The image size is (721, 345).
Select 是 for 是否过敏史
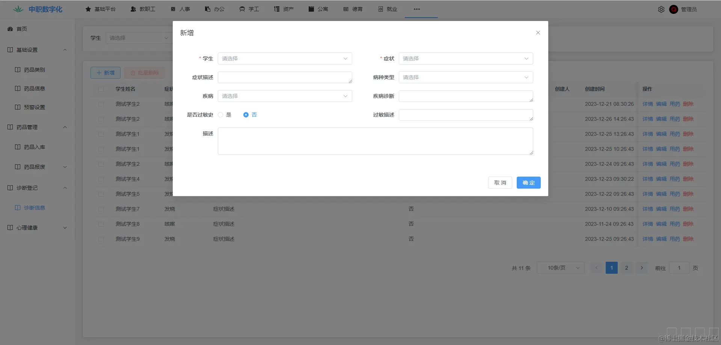coord(220,115)
